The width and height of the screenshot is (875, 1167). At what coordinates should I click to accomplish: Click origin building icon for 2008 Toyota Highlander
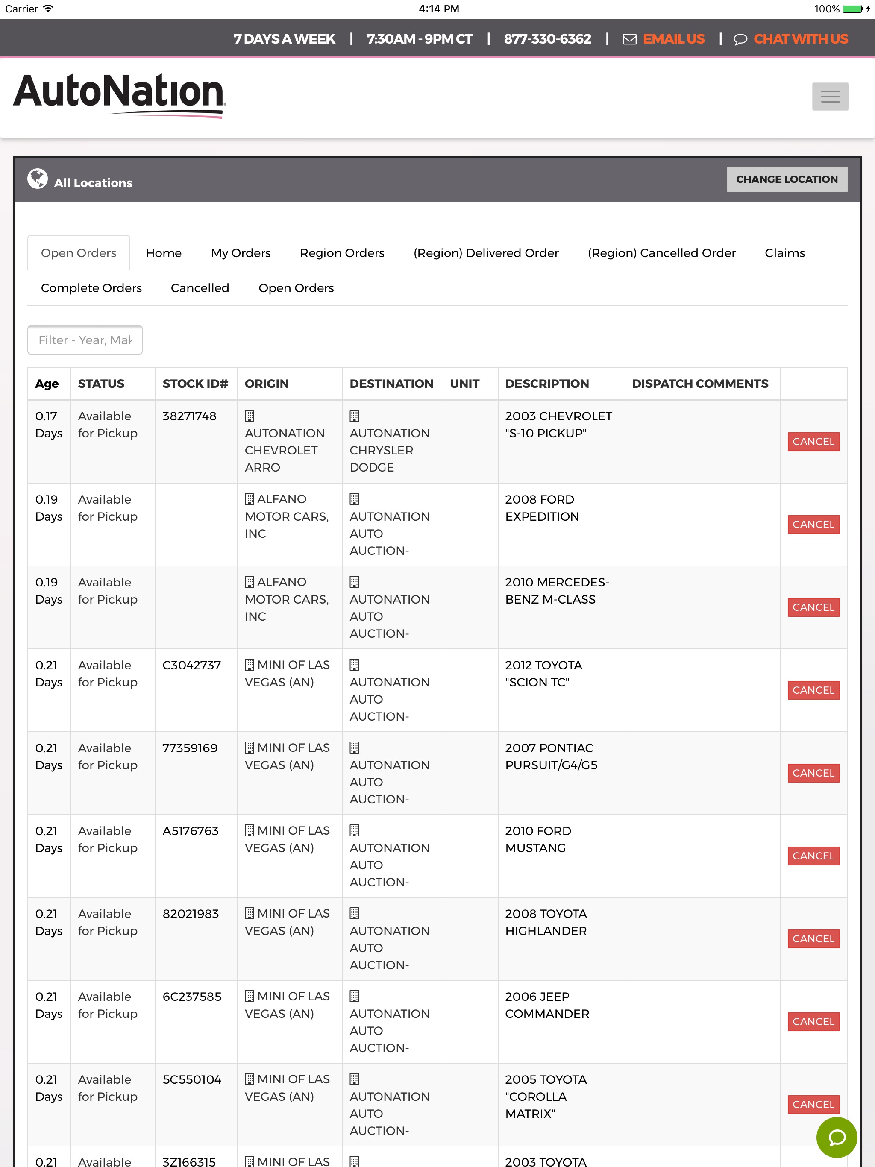click(250, 913)
